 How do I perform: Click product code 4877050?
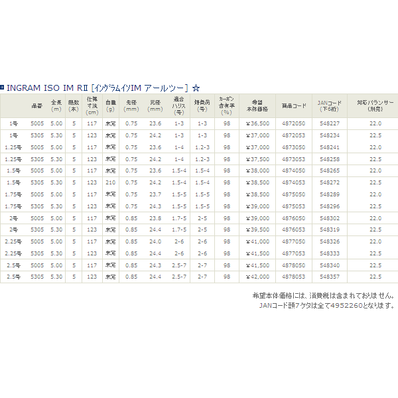293,241
